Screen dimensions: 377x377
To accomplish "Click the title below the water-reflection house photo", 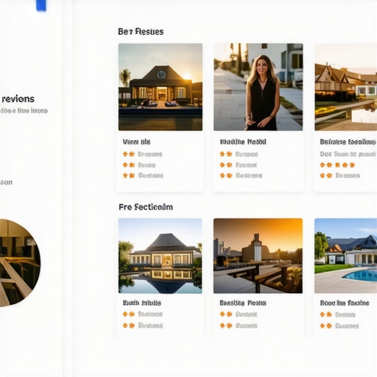I will click(142, 303).
